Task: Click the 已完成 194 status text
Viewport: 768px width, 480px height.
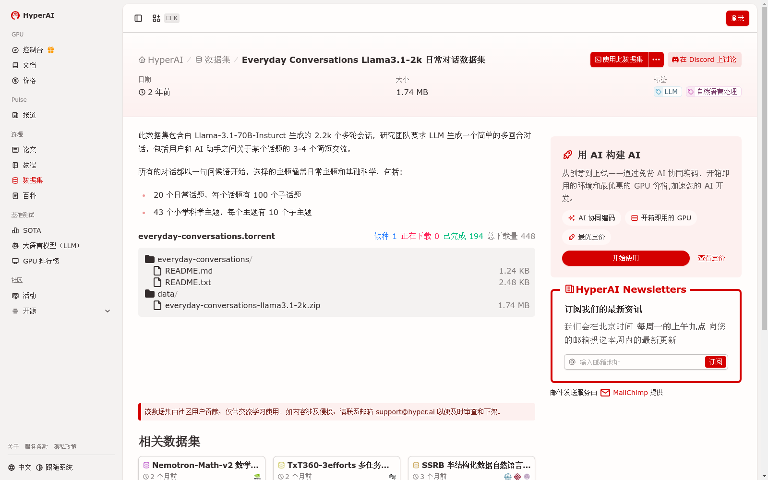Action: click(463, 236)
